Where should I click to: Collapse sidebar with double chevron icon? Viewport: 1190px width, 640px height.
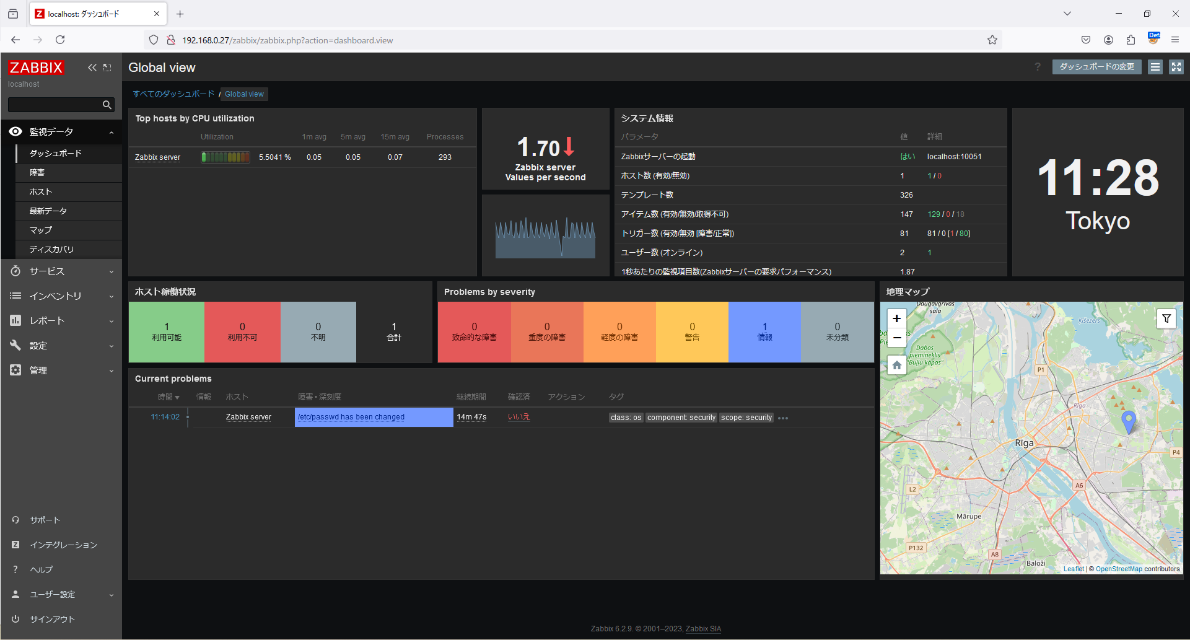92,68
